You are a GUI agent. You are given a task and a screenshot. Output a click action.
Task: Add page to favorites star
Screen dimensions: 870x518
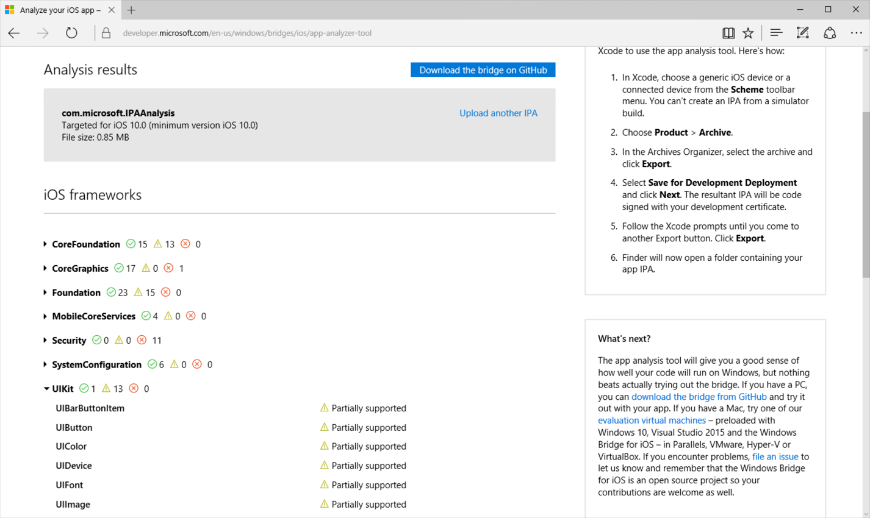pos(748,34)
